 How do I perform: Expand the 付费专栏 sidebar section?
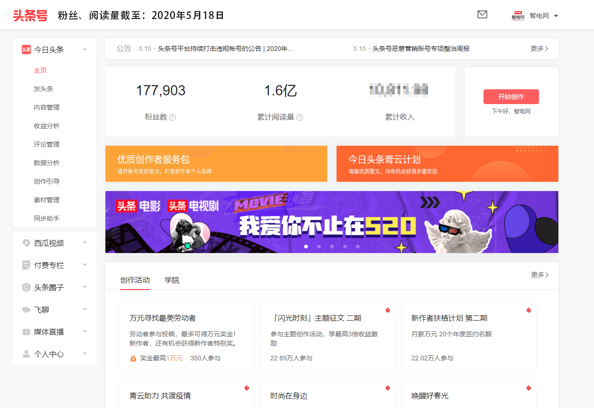point(85,265)
